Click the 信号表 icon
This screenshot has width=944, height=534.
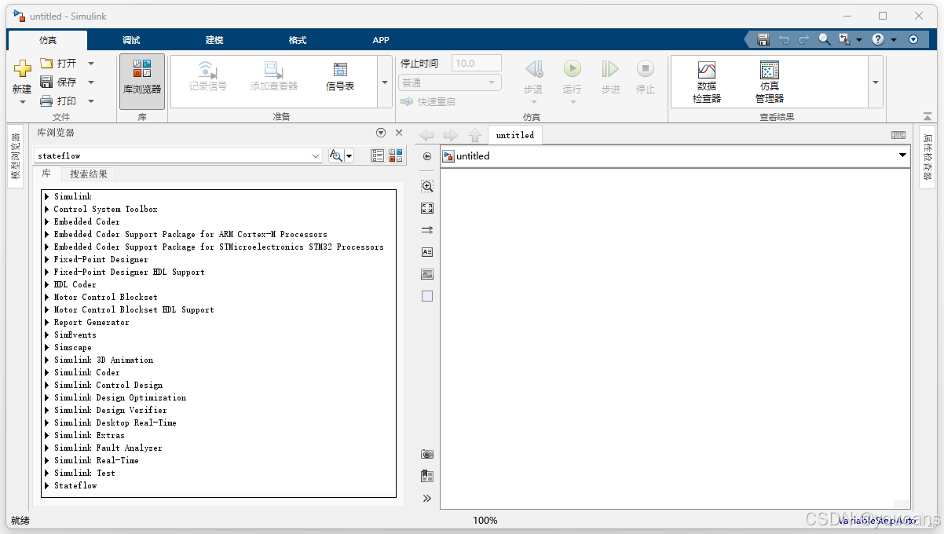coord(340,70)
